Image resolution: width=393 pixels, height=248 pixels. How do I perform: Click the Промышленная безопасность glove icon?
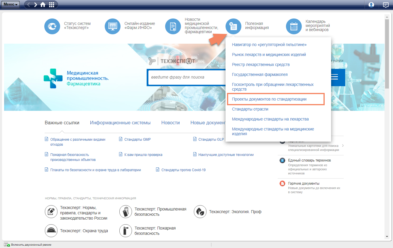pos(126,212)
